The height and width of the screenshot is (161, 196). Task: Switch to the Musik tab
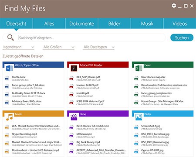[x=147, y=24]
